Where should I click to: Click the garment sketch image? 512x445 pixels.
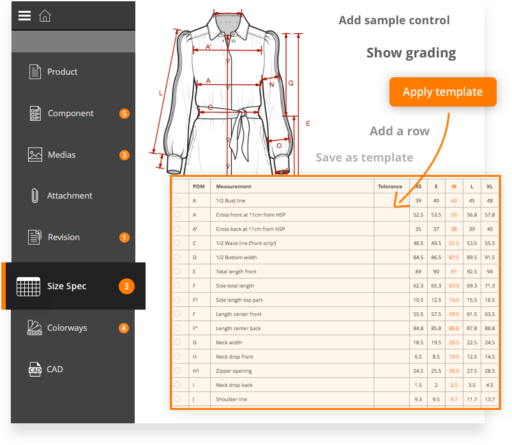coord(230,93)
